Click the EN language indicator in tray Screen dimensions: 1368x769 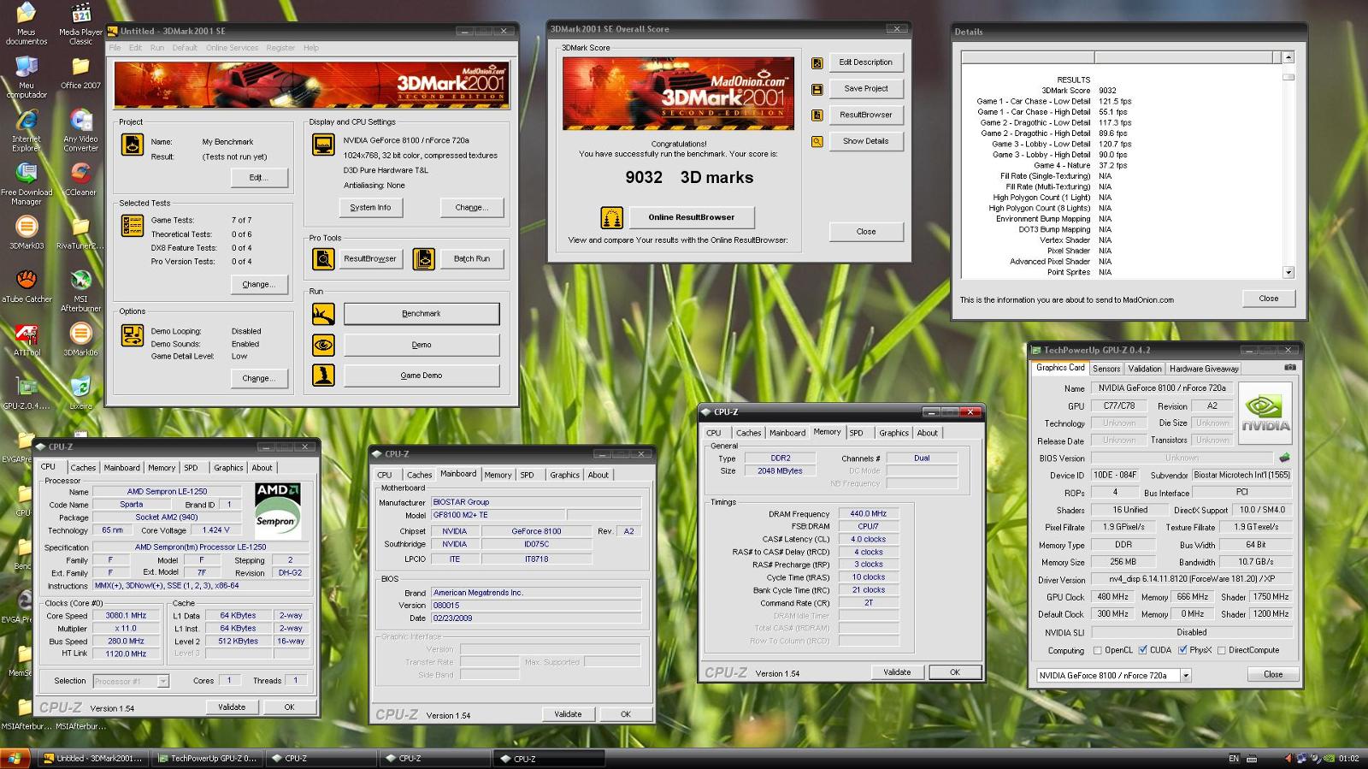(1234, 759)
